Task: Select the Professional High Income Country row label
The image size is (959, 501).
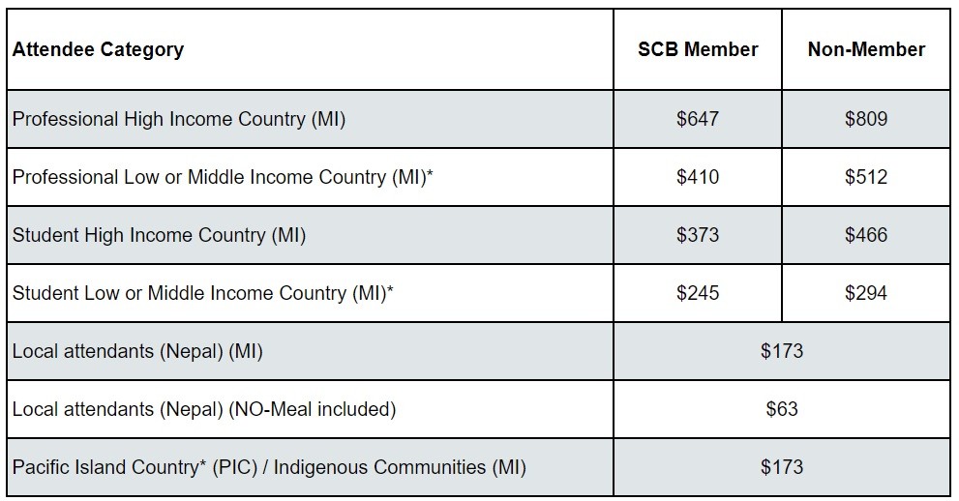Action: click(179, 119)
